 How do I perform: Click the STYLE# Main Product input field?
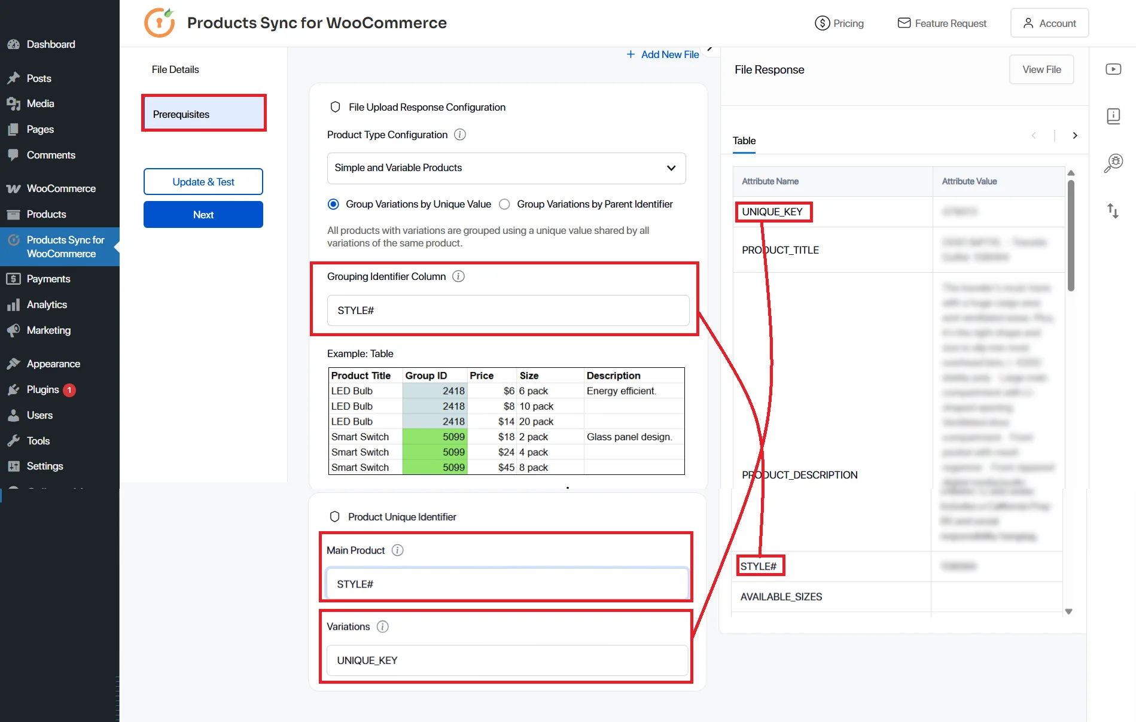(506, 584)
